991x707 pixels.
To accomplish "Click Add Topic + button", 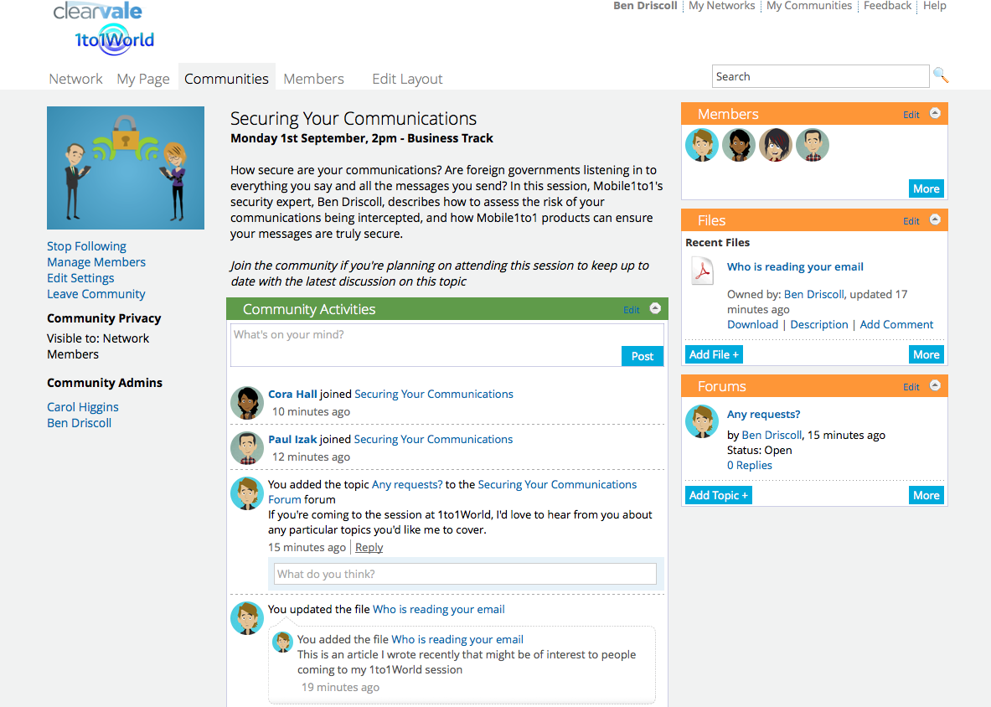I will pyautogui.click(x=719, y=495).
